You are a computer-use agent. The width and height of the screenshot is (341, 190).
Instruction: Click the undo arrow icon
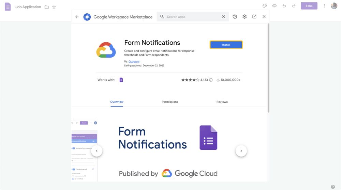(x=284, y=6)
